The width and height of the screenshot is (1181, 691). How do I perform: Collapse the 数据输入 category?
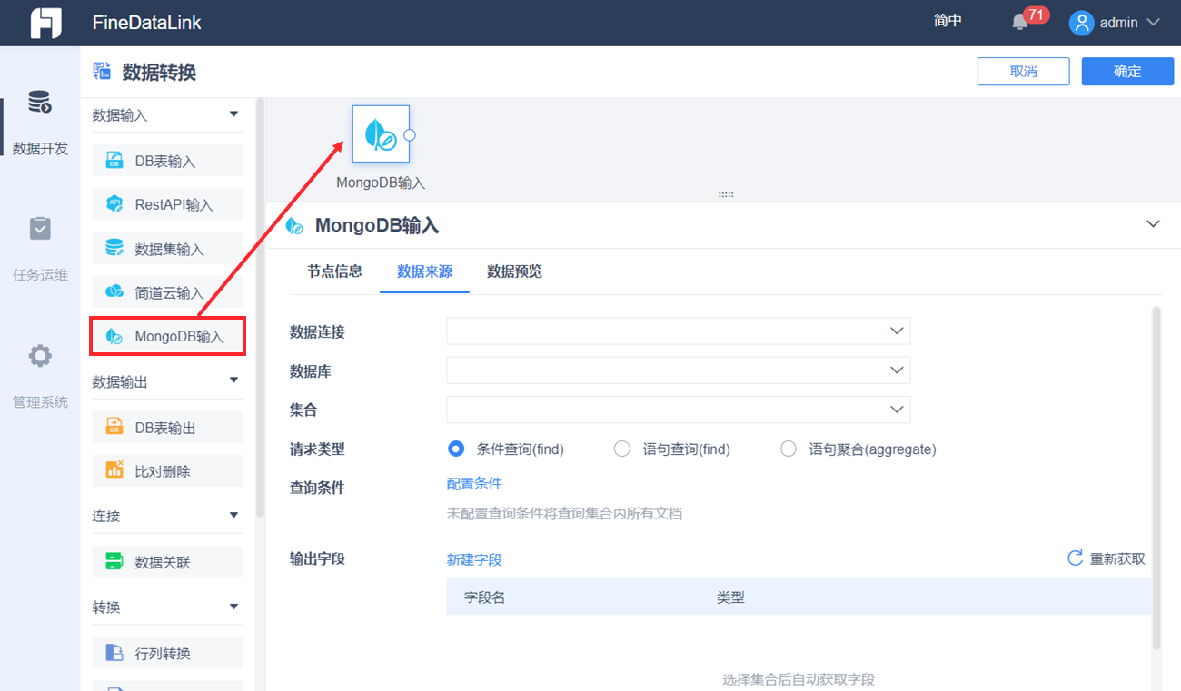tap(234, 114)
